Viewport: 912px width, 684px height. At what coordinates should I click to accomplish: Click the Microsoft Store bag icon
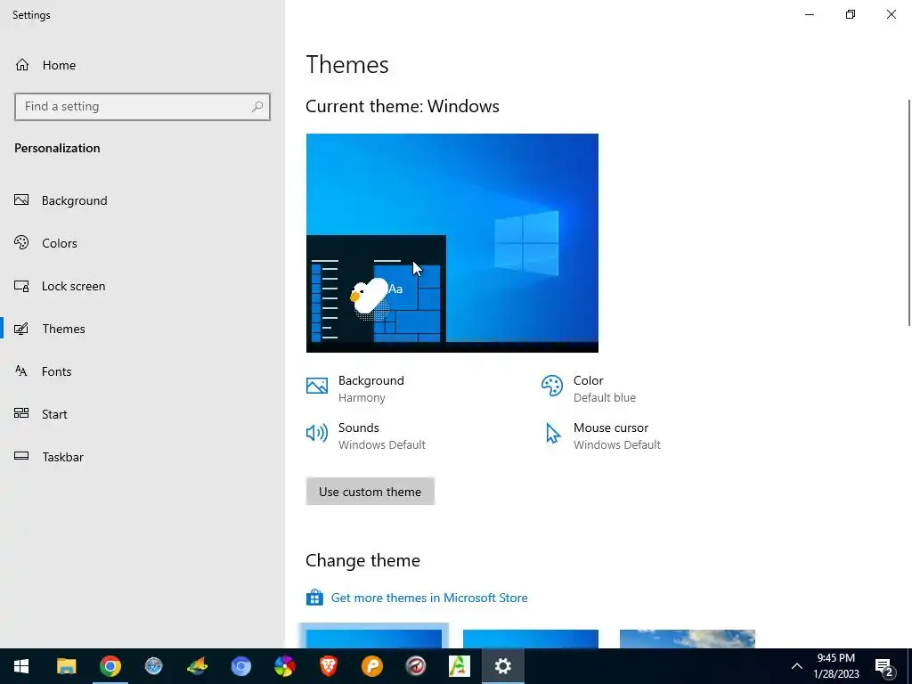tap(314, 598)
